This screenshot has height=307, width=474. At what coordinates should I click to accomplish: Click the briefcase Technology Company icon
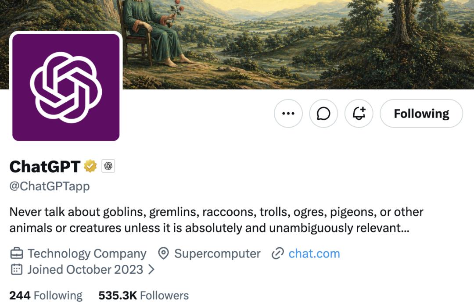click(x=17, y=253)
